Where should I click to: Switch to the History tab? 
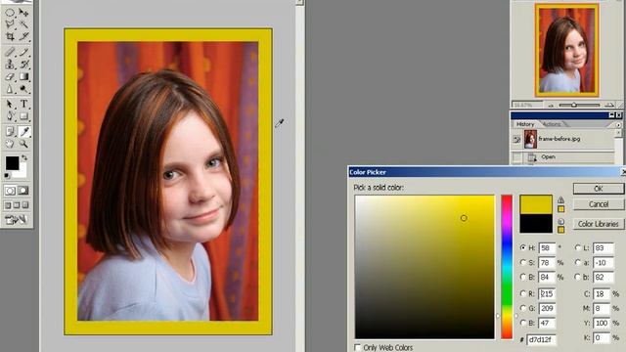pos(525,124)
